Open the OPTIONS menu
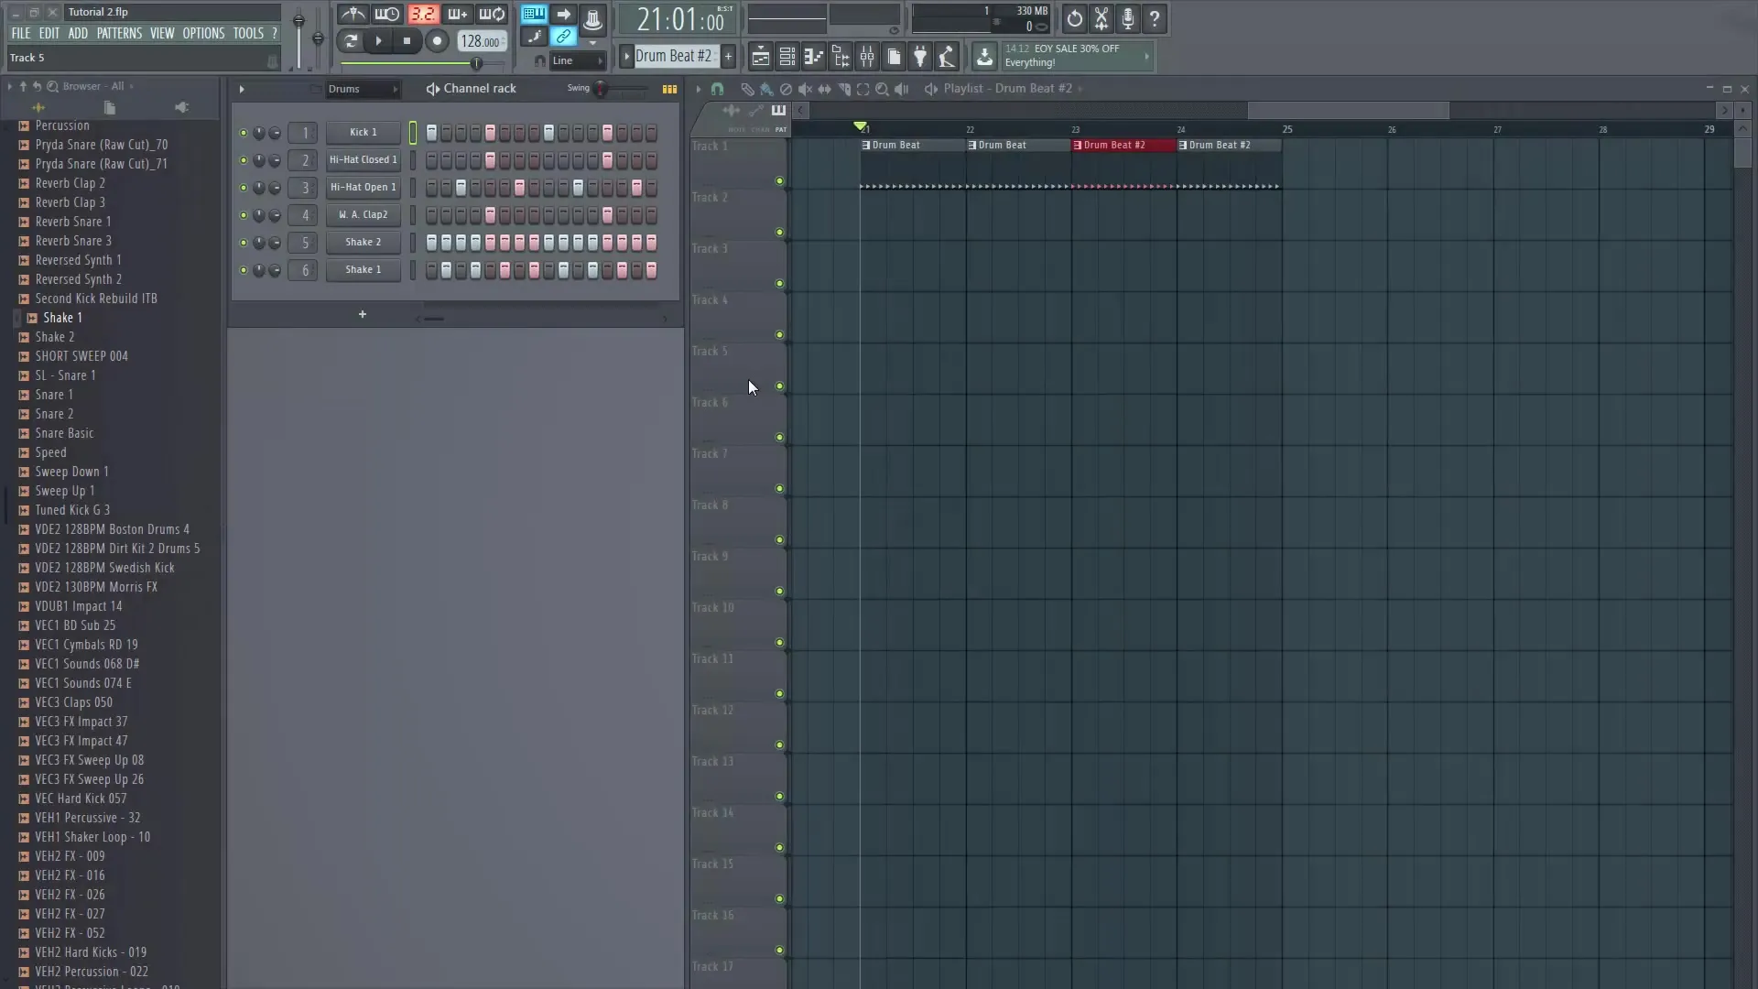 [x=202, y=33]
